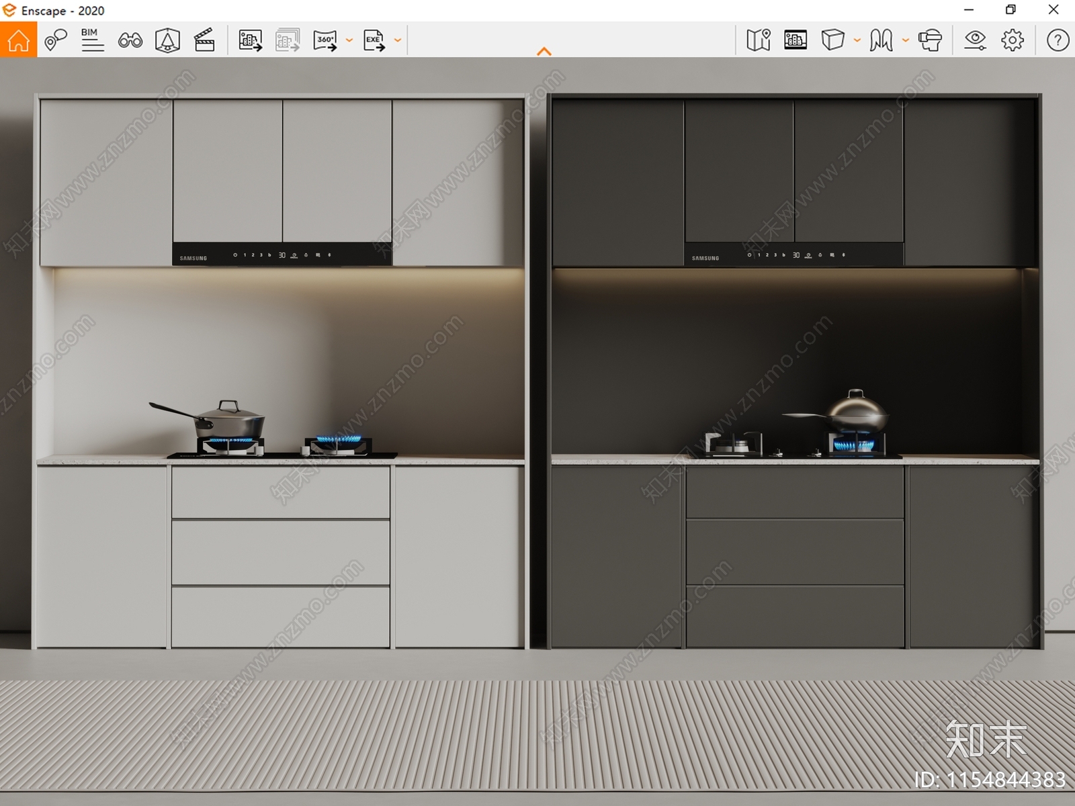Open Visual Settings eye icon
This screenshot has height=806, width=1075.
coord(975,40)
